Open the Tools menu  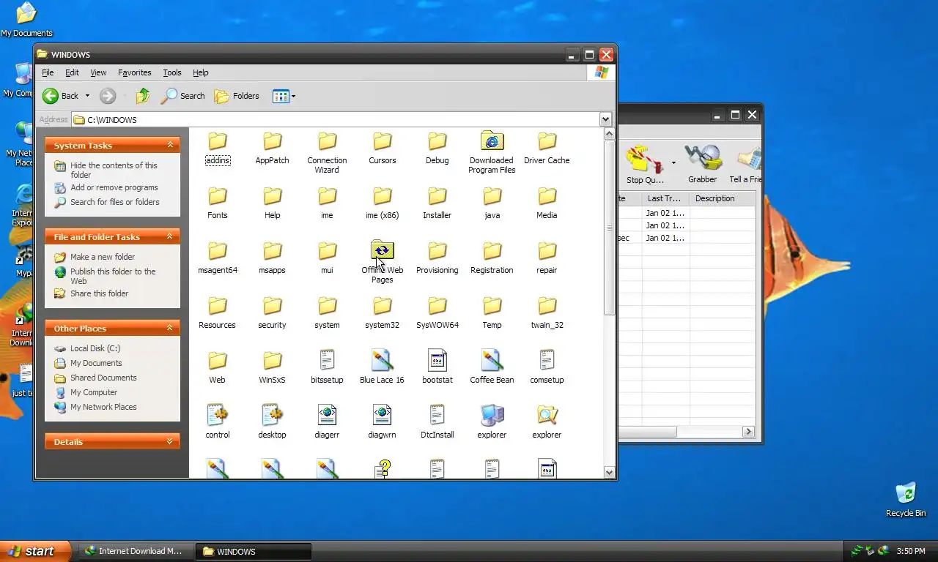(172, 72)
